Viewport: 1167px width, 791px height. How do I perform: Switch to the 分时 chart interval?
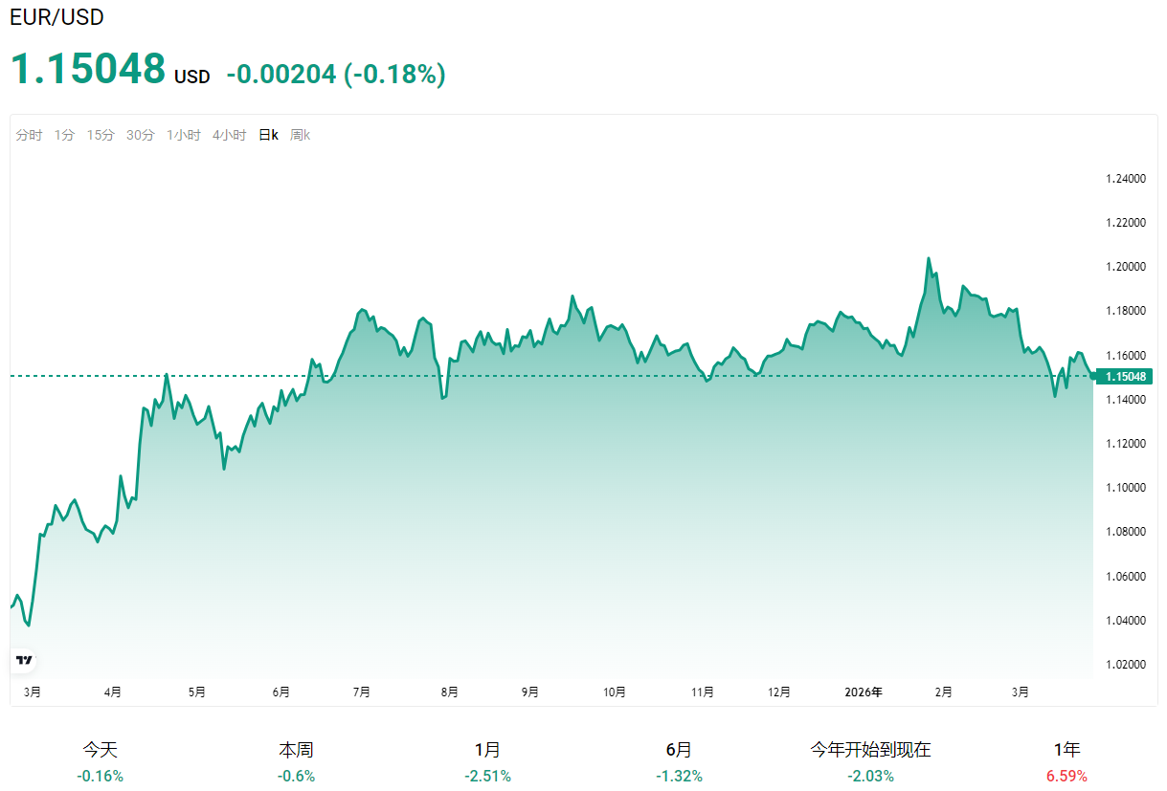[x=29, y=135]
